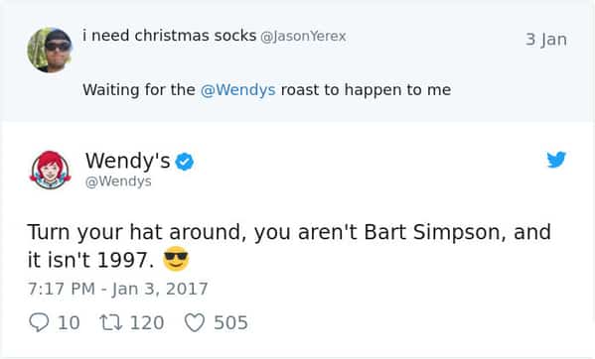This screenshot has height=359, width=595.
Task: Click the like count 505
Action: point(230,323)
